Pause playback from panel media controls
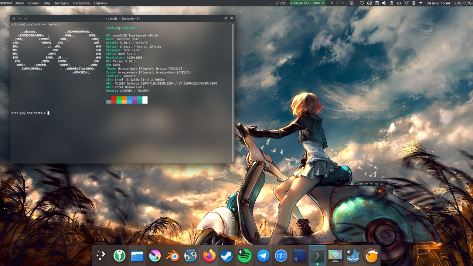473x266 pixels. 337,3
